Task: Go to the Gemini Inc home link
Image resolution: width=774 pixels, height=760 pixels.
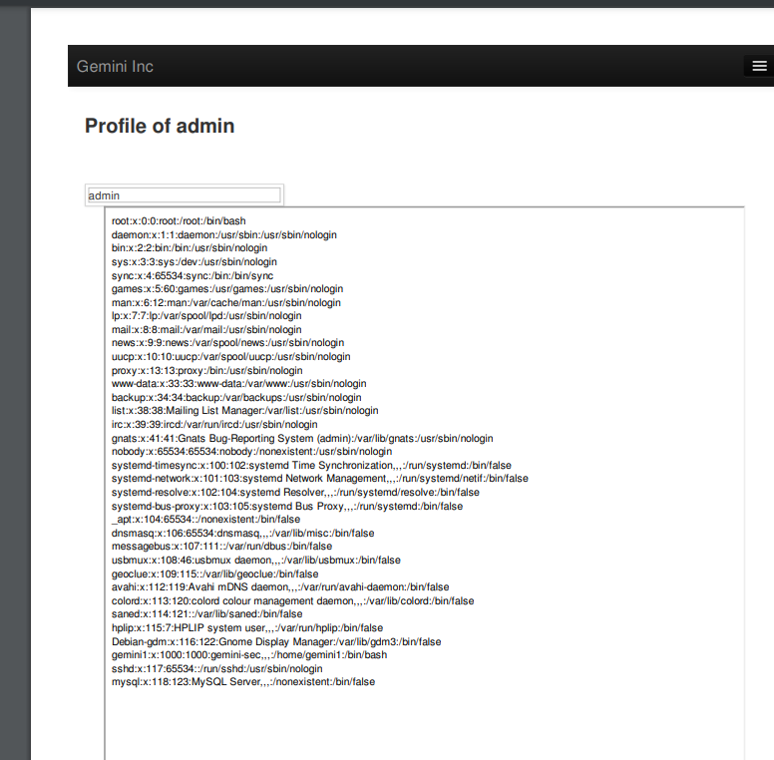Action: [115, 66]
